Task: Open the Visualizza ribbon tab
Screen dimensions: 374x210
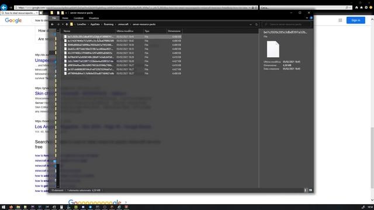Action: (93, 18)
